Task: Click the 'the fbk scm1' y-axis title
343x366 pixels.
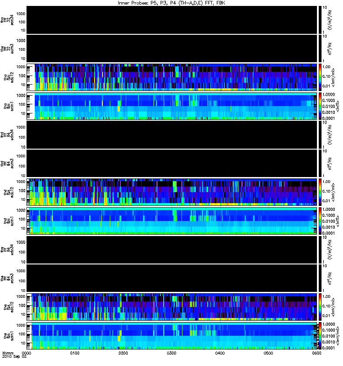Action: click(x=9, y=335)
